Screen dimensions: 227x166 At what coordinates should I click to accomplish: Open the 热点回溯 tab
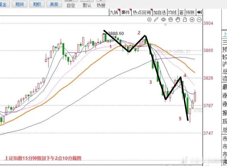pyautogui.click(x=142, y=12)
